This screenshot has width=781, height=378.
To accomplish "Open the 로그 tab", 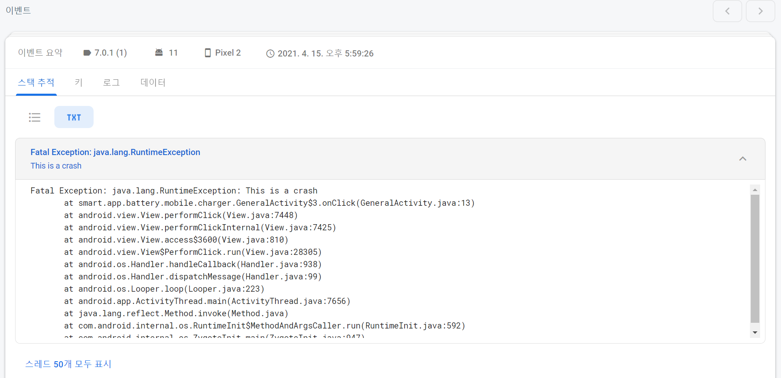I will (x=111, y=83).
